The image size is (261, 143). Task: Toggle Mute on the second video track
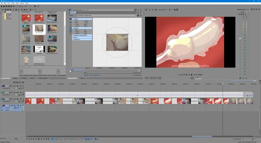21,92
